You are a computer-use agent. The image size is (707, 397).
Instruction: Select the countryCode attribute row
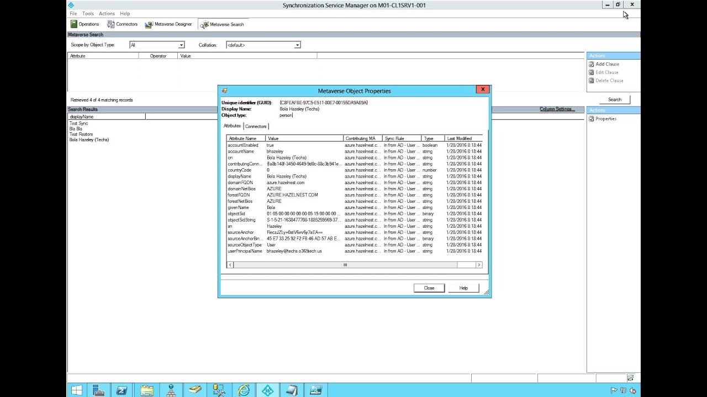pyautogui.click(x=354, y=170)
